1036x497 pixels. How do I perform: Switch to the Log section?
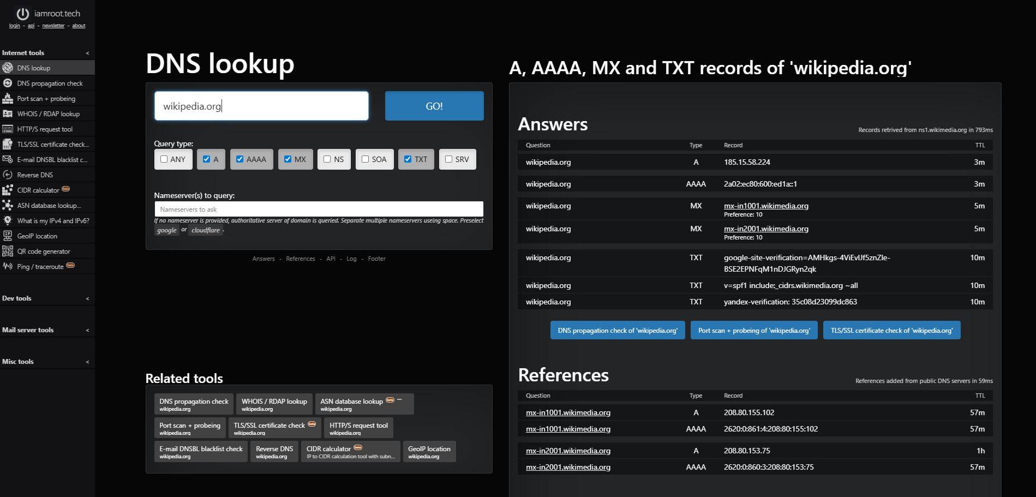(x=351, y=258)
